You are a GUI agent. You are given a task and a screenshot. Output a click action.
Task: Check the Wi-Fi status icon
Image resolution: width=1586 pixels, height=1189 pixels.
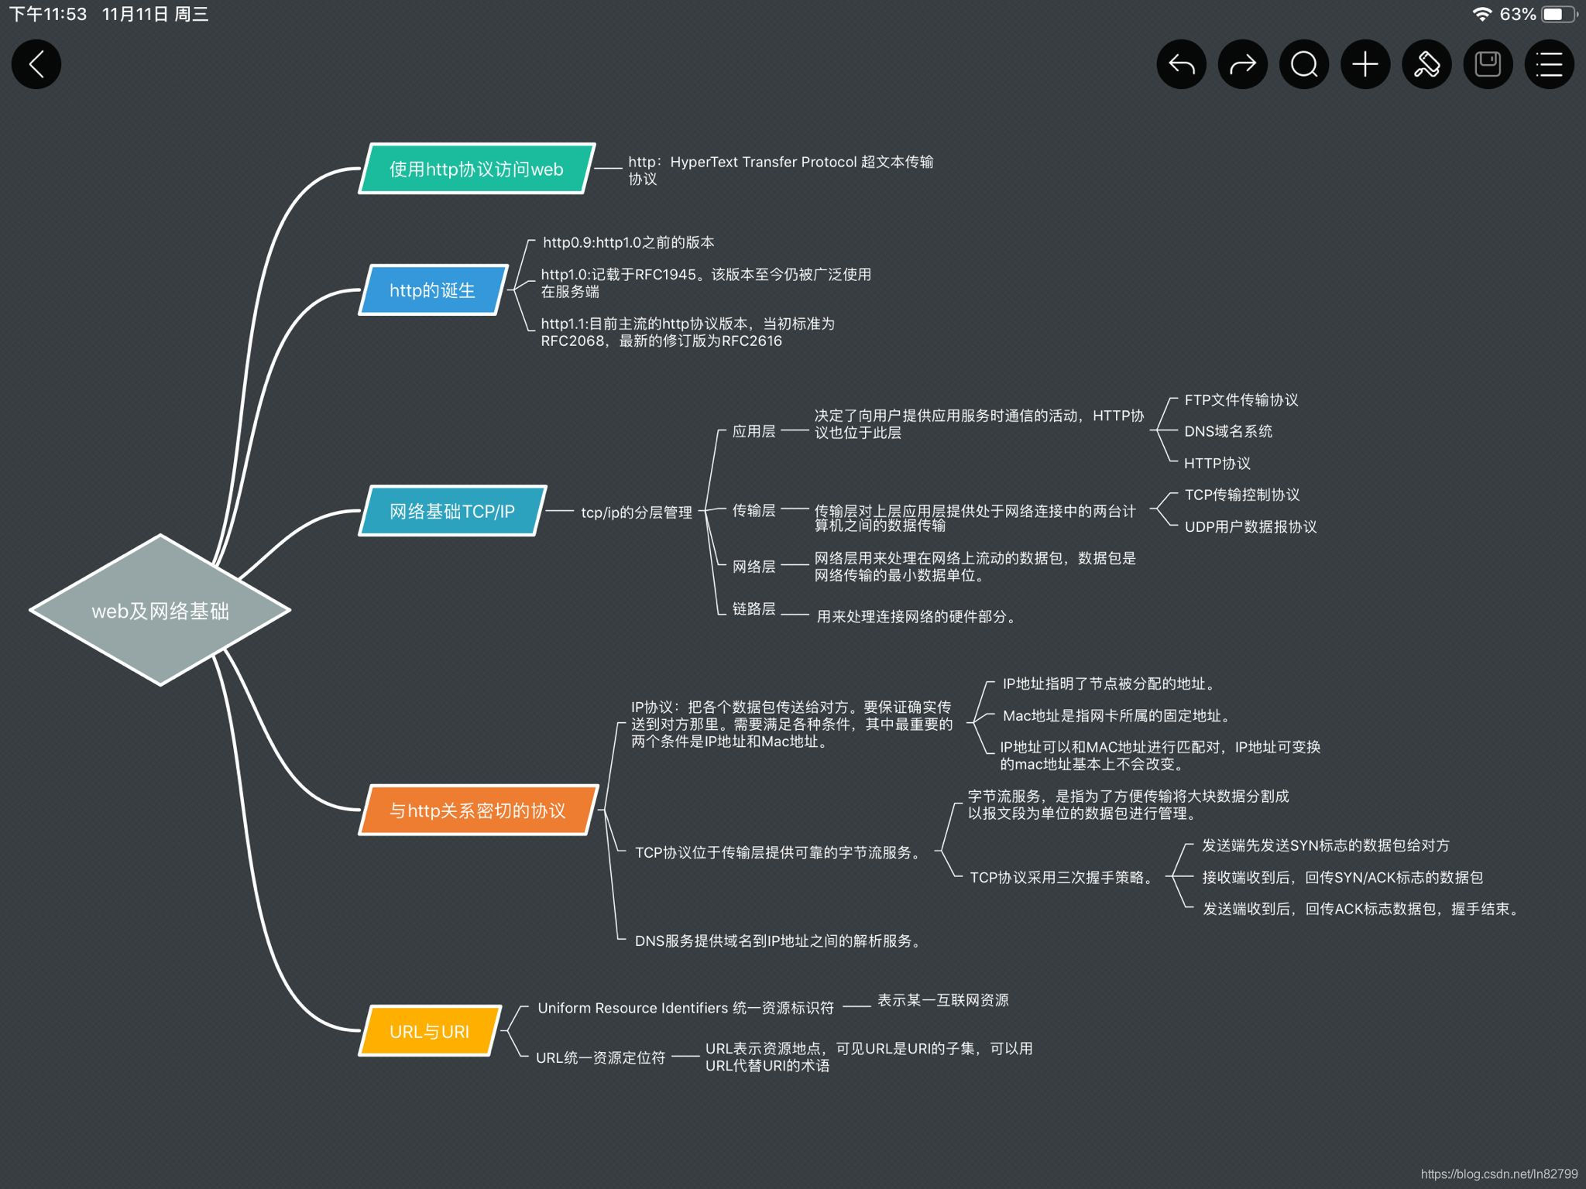click(x=1482, y=14)
